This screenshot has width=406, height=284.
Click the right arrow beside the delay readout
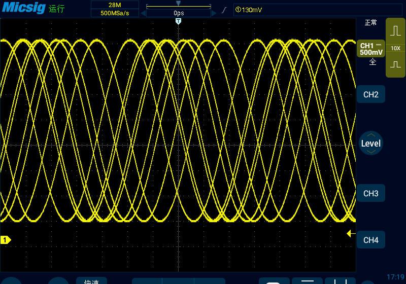coord(214,13)
